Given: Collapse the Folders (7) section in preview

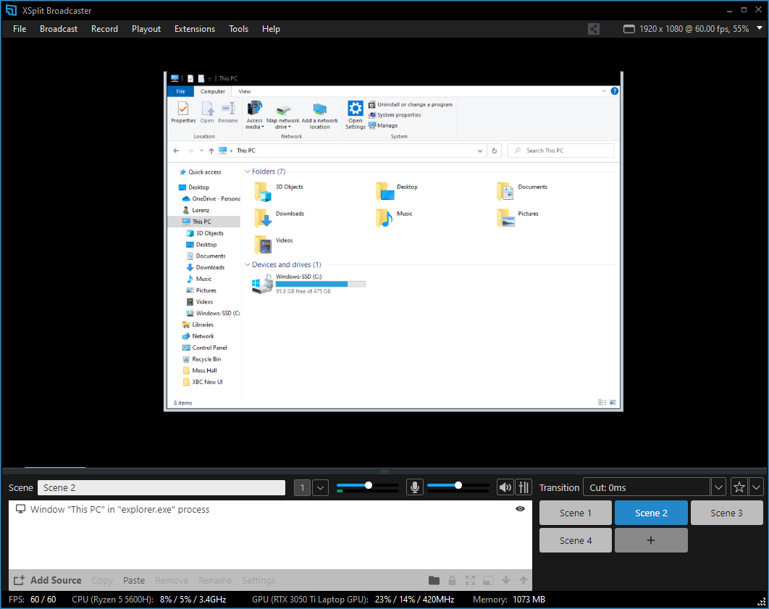Looking at the screenshot, I should click(247, 172).
